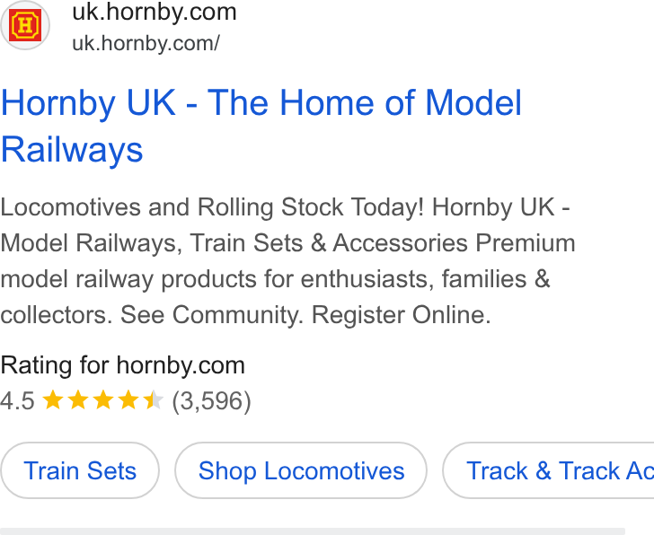Click the fourth gold rating star

(128, 400)
